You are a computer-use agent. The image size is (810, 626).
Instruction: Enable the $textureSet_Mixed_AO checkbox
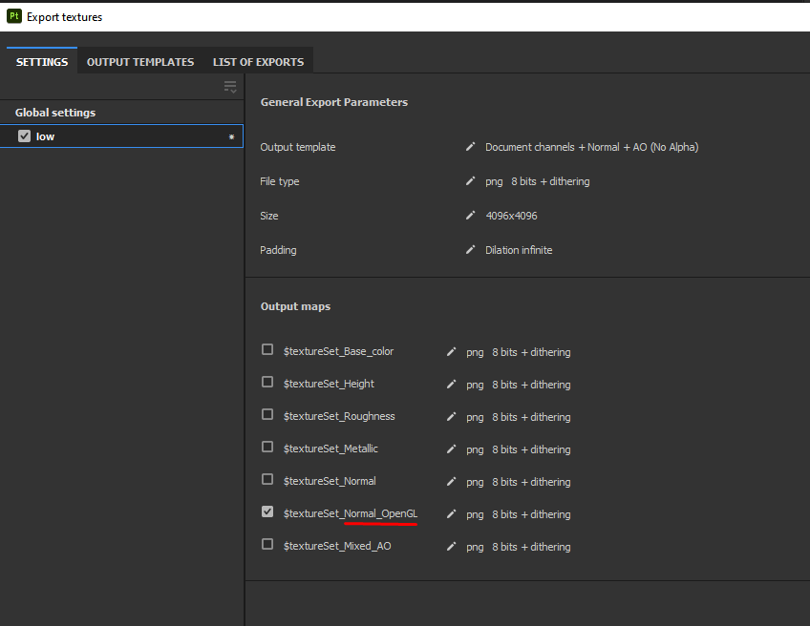click(x=267, y=545)
